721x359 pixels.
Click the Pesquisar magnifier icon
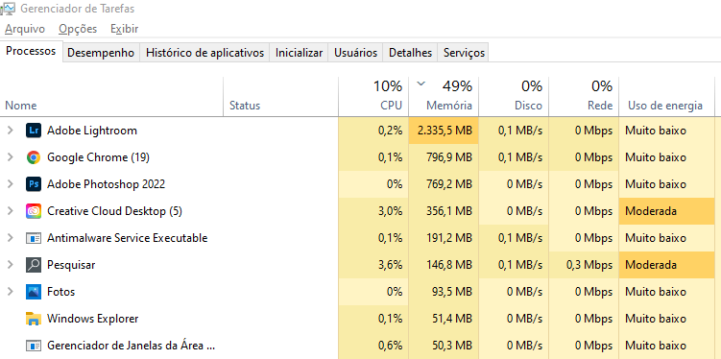coord(34,265)
